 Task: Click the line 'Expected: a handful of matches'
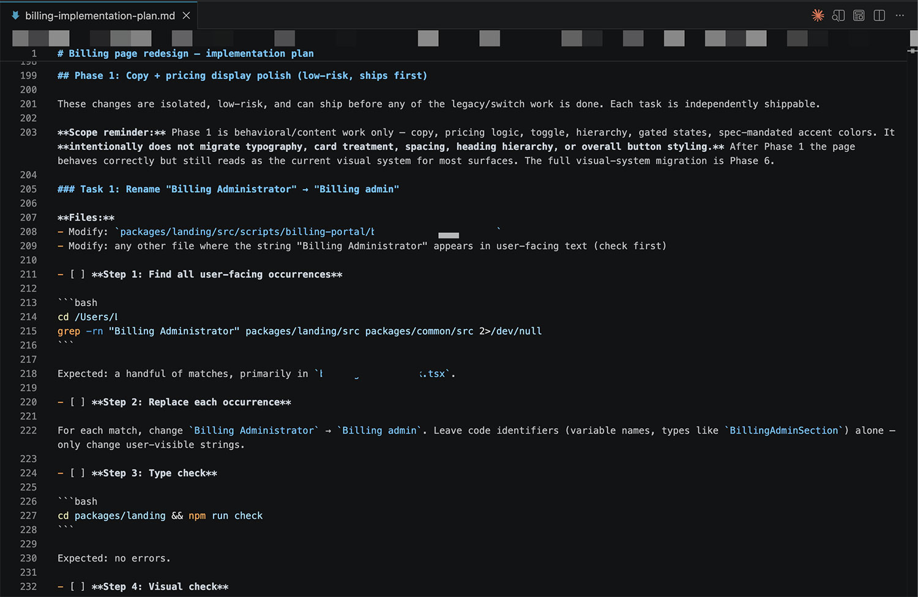pyautogui.click(x=256, y=374)
